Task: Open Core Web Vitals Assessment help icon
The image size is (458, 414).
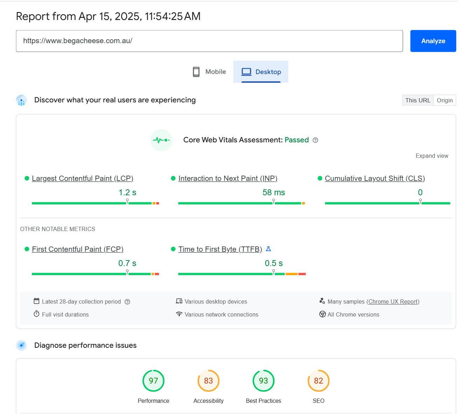Action: [x=315, y=140]
